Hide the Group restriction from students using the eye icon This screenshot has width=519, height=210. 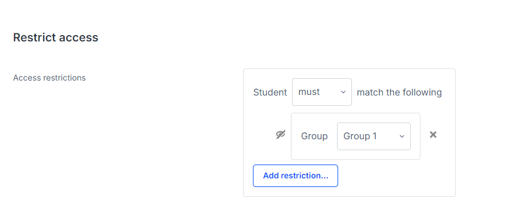coord(281,135)
